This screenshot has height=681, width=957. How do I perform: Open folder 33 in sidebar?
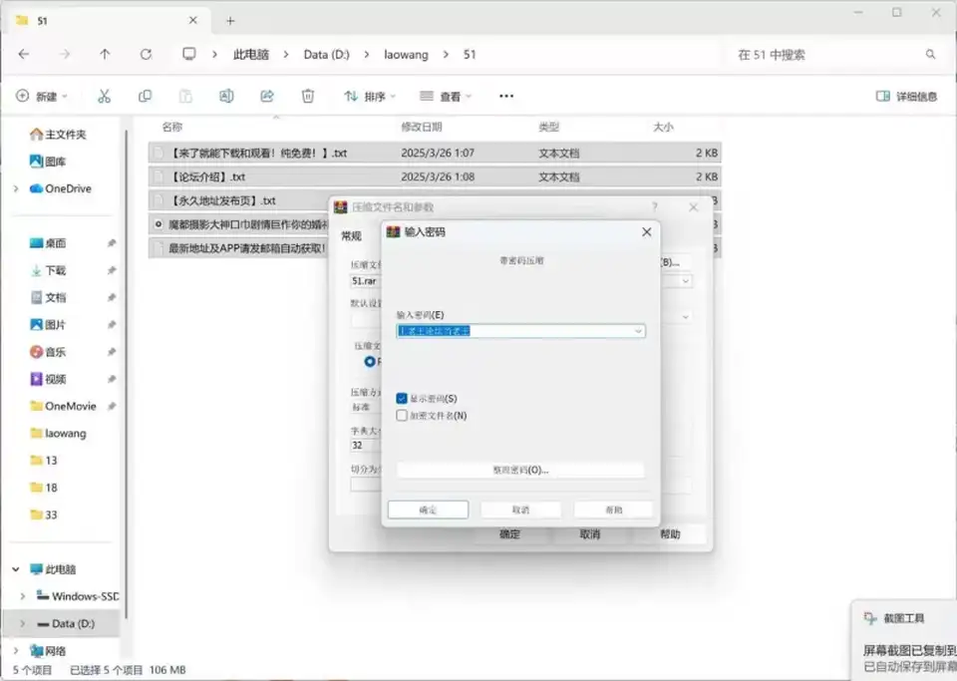[x=44, y=514]
